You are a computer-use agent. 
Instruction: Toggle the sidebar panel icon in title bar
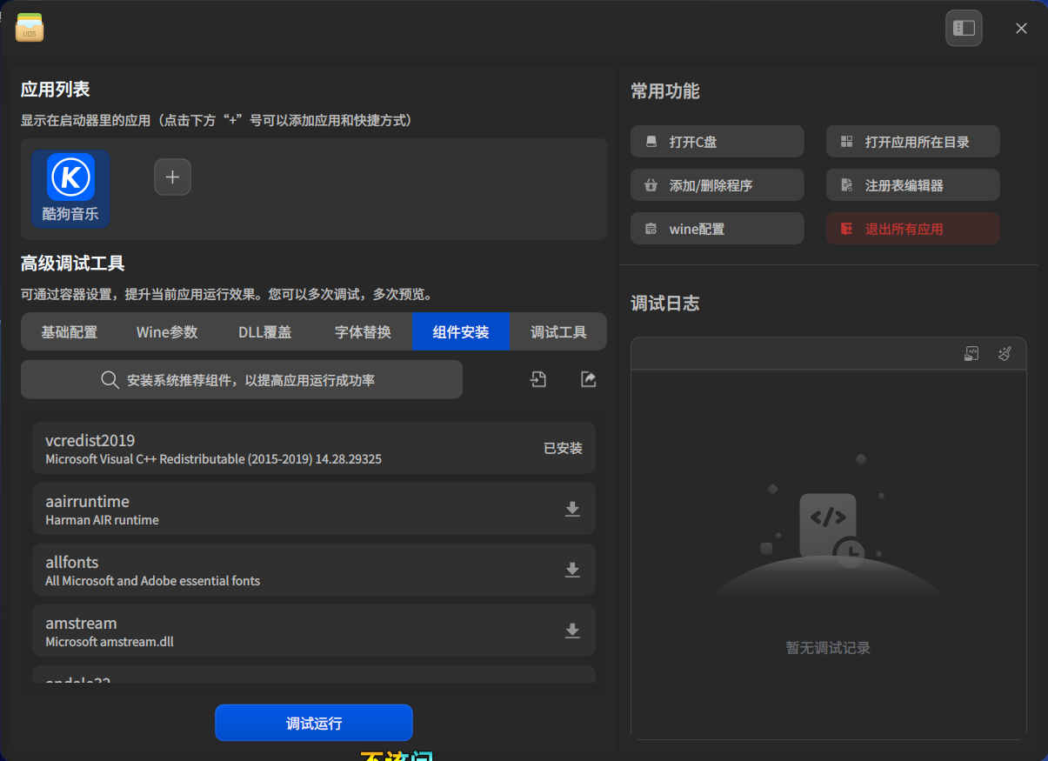tap(964, 28)
